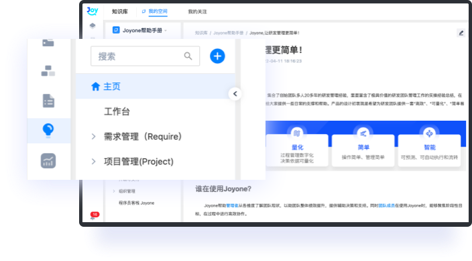The height and width of the screenshot is (261, 472).
Task: Open the chart statistics icon
Action: pos(48,160)
